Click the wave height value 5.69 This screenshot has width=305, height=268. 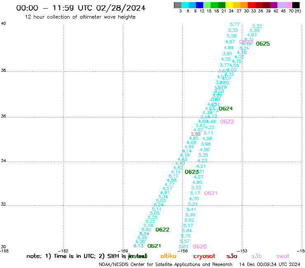click(254, 31)
